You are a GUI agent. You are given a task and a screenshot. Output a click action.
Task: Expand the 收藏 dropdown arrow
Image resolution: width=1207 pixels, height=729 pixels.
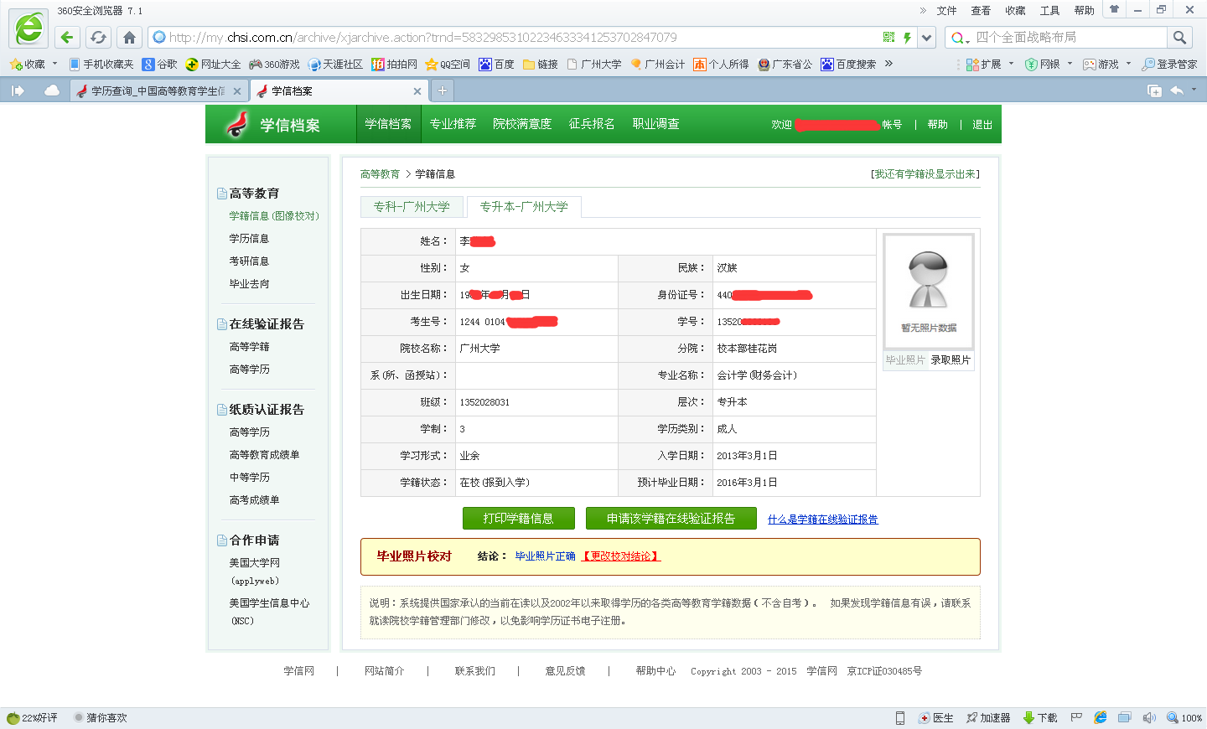click(x=55, y=64)
